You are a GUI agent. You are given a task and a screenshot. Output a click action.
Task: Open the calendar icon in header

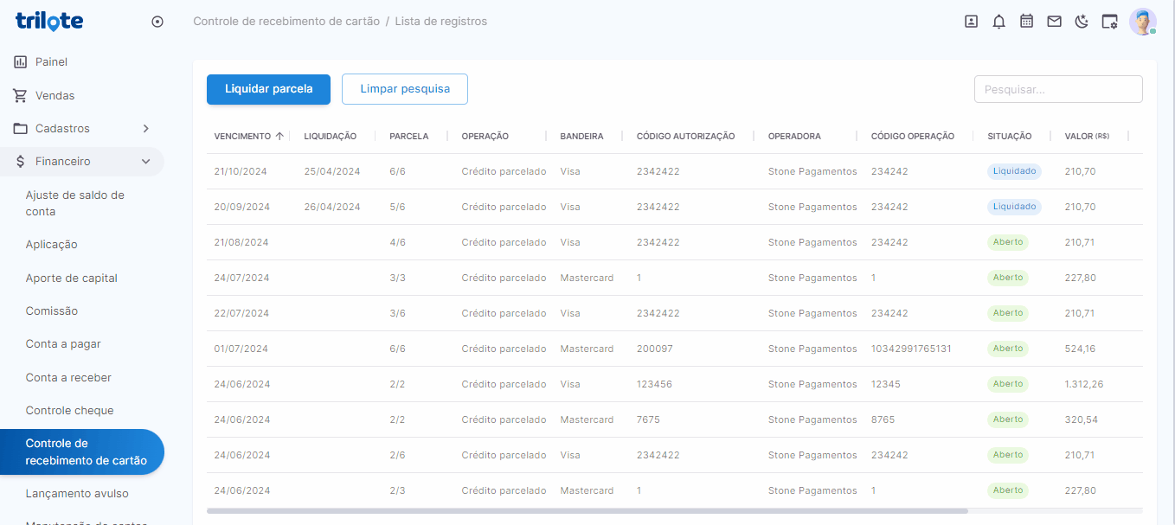click(1026, 22)
